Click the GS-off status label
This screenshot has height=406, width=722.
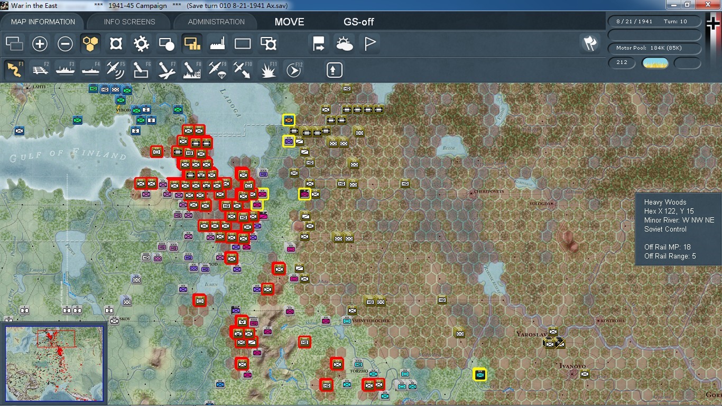coord(359,22)
